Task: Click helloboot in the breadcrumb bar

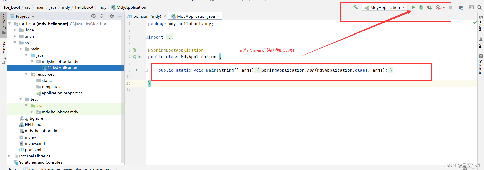Action: click(x=84, y=7)
